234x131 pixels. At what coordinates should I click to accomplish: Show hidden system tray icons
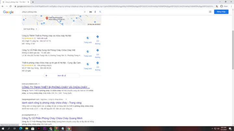[x=212, y=129]
